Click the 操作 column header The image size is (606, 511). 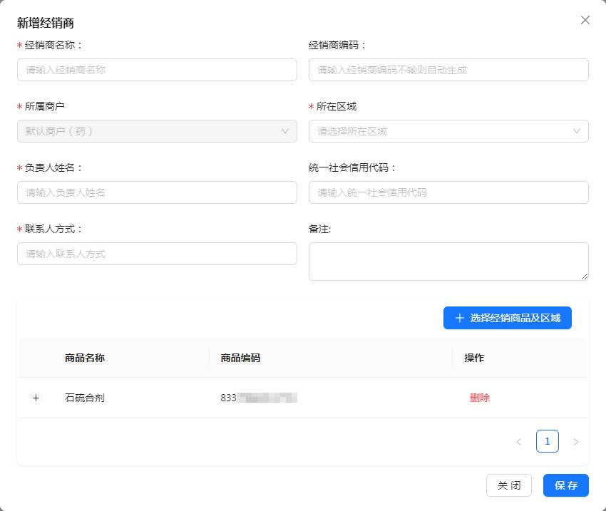[474, 358]
